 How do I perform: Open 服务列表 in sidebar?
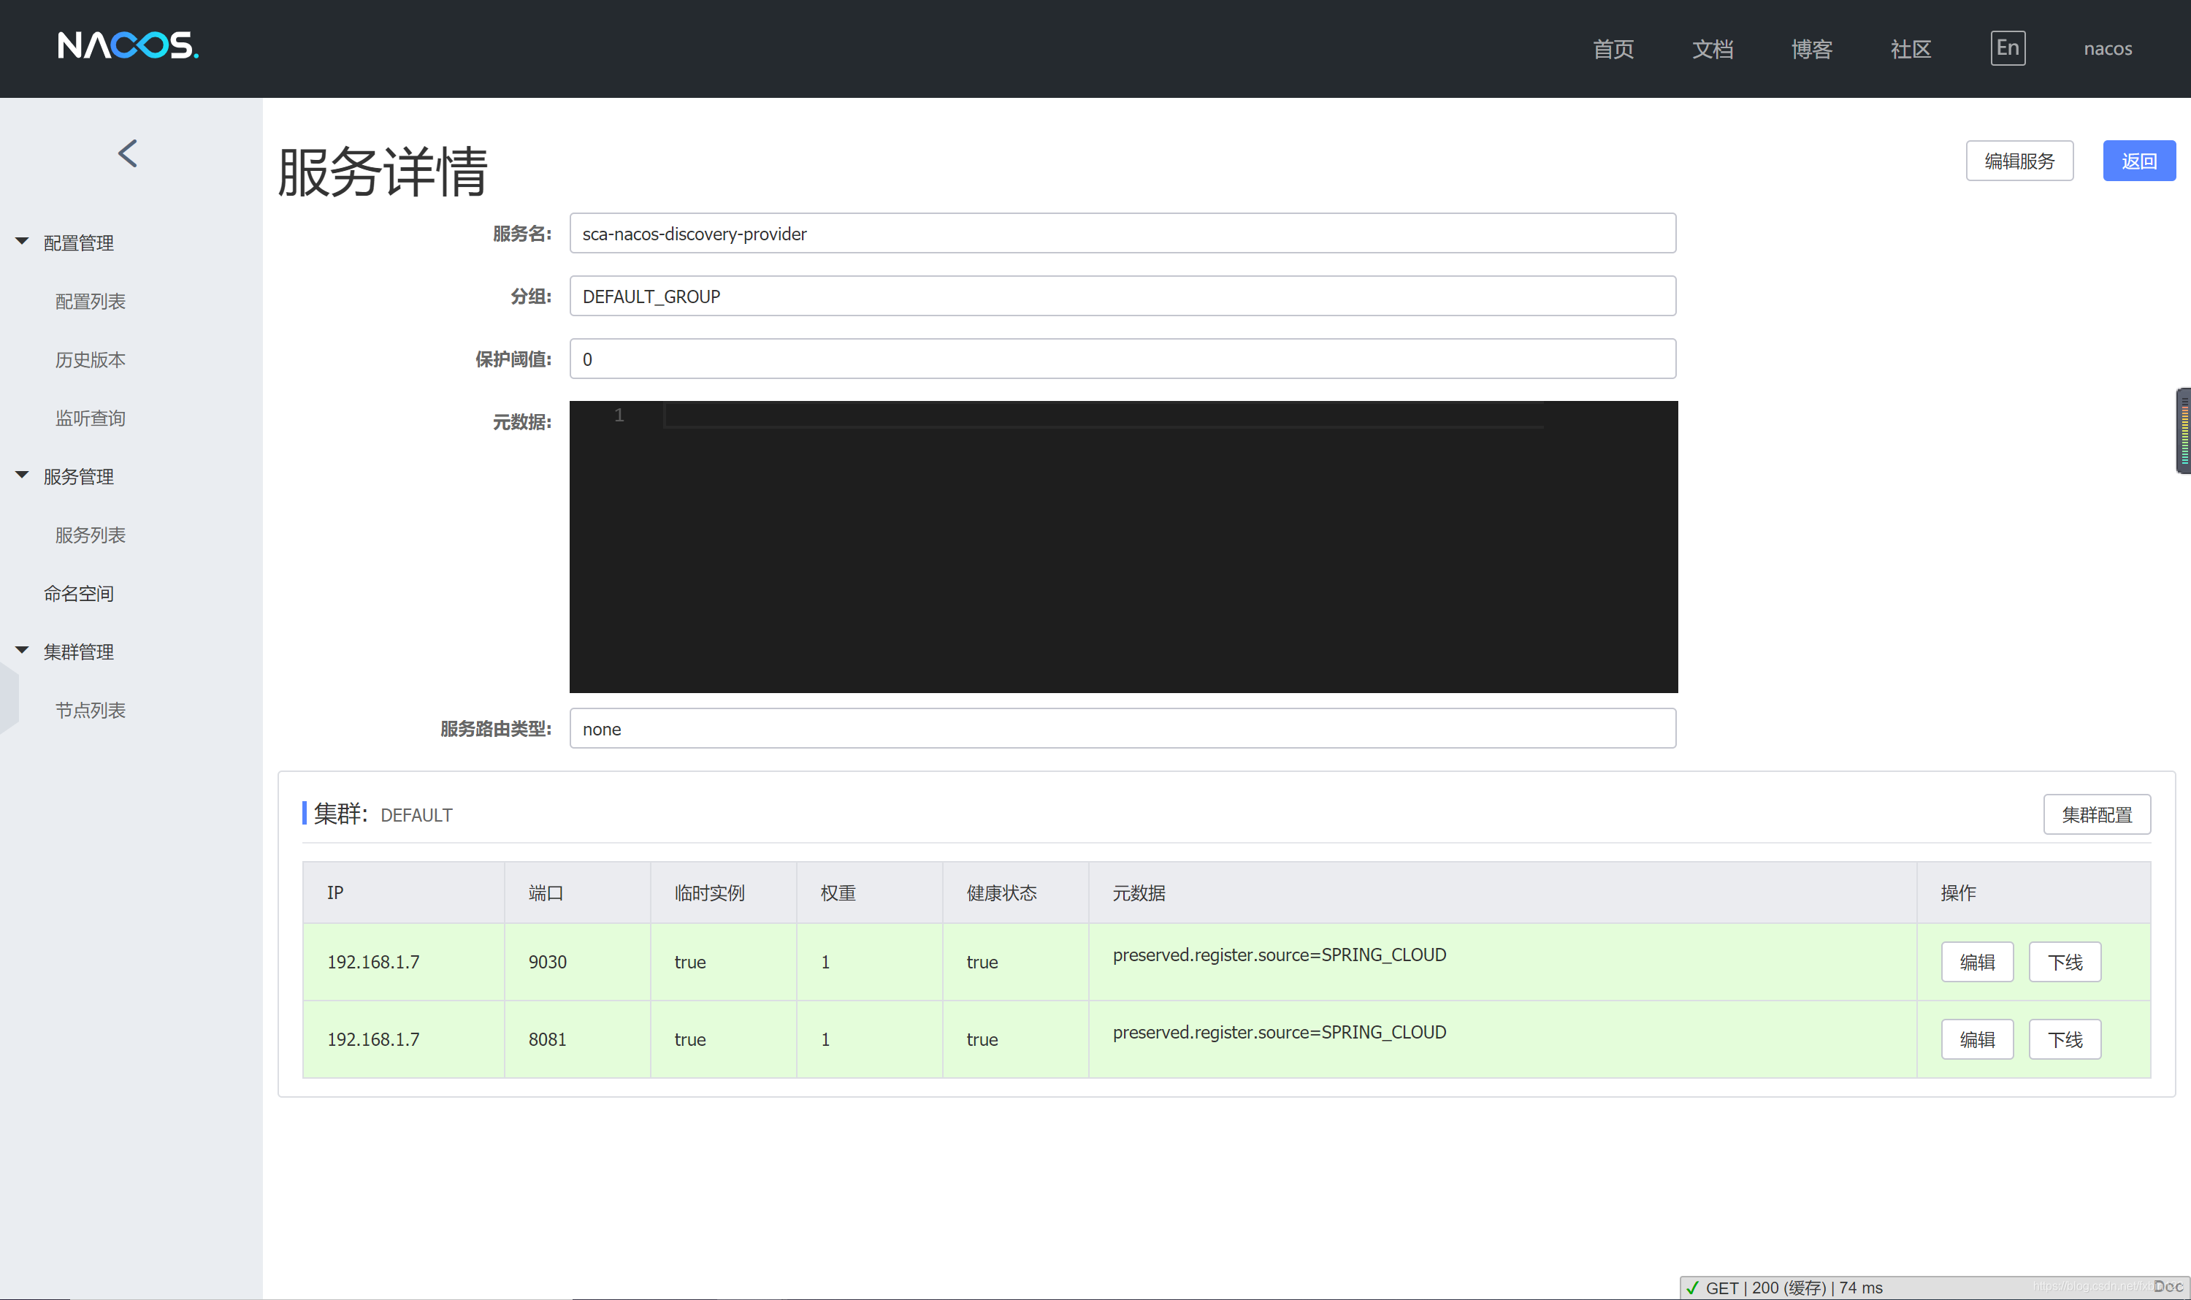91,535
